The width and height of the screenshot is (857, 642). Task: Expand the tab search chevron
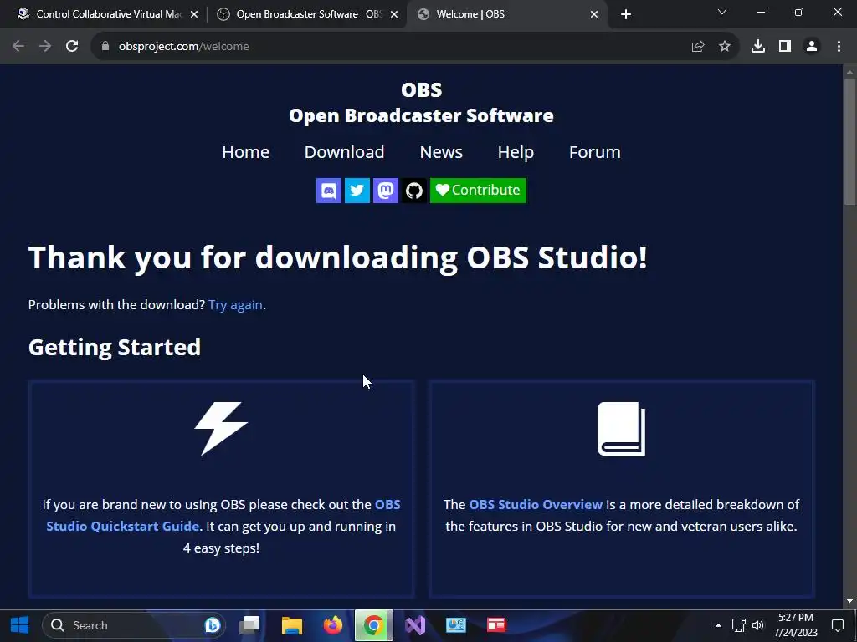pos(722,12)
